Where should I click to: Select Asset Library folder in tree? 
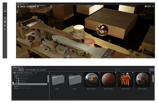(24, 79)
